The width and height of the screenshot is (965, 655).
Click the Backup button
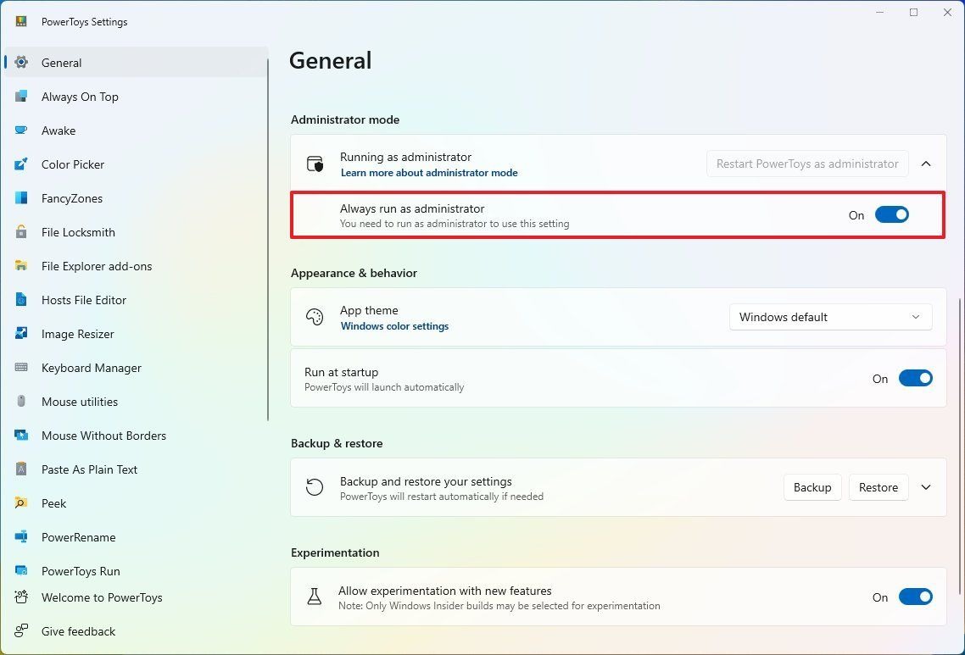pos(812,487)
